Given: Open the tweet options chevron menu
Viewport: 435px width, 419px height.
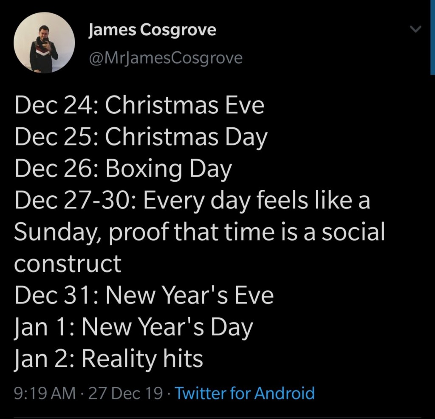Looking at the screenshot, I should click(416, 29).
